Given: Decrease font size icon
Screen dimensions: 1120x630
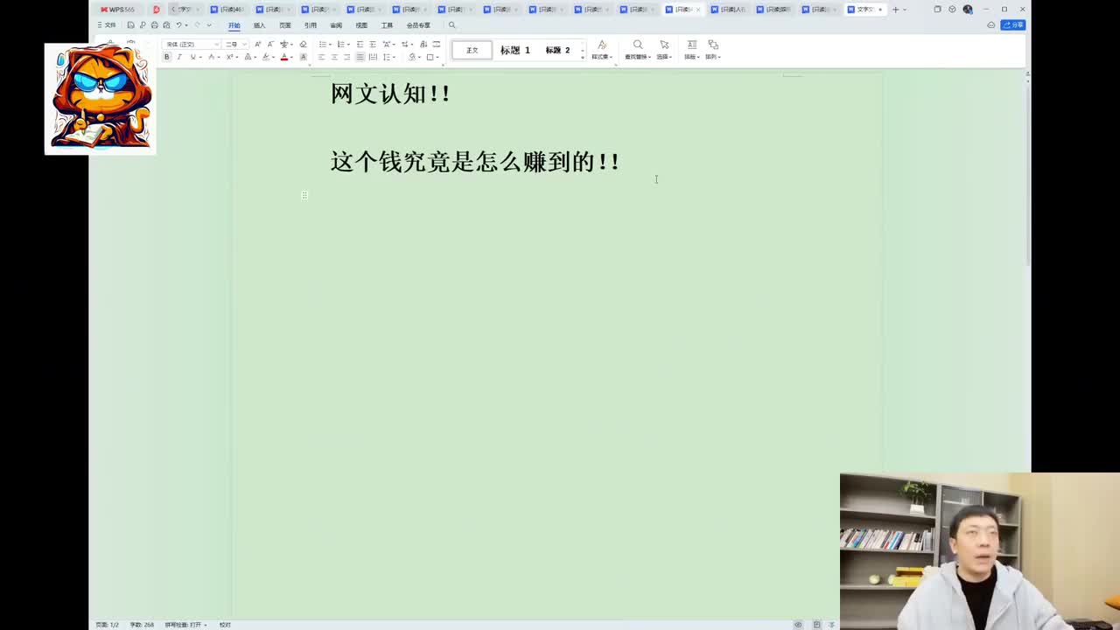Looking at the screenshot, I should tap(270, 45).
